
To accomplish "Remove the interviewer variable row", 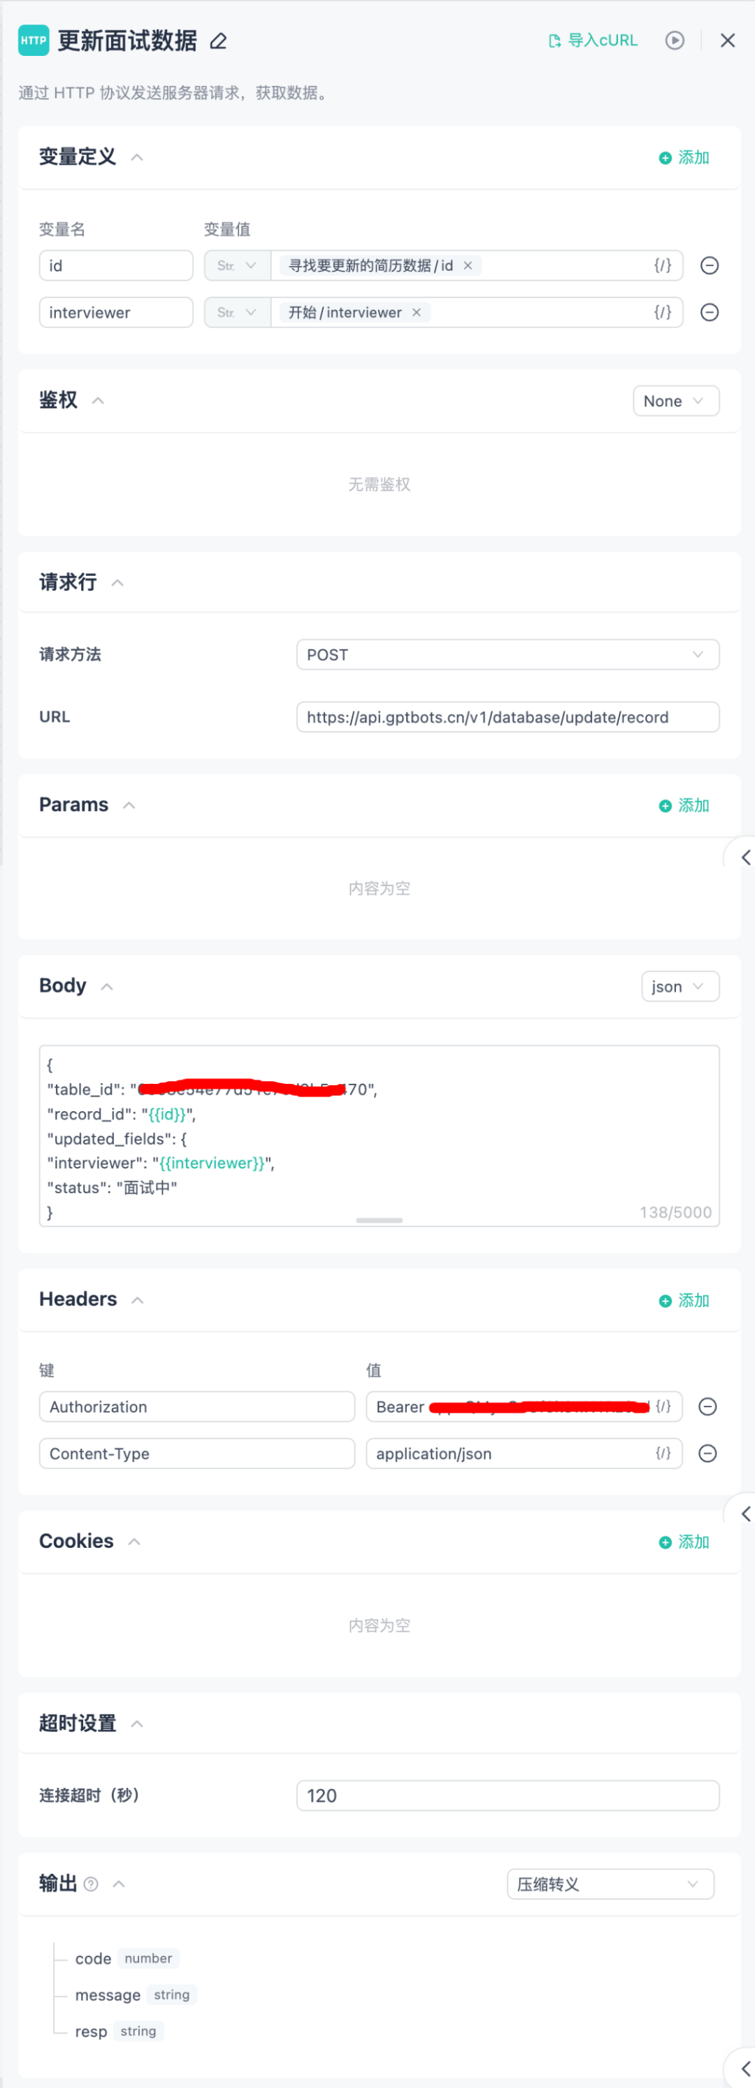I will [709, 312].
